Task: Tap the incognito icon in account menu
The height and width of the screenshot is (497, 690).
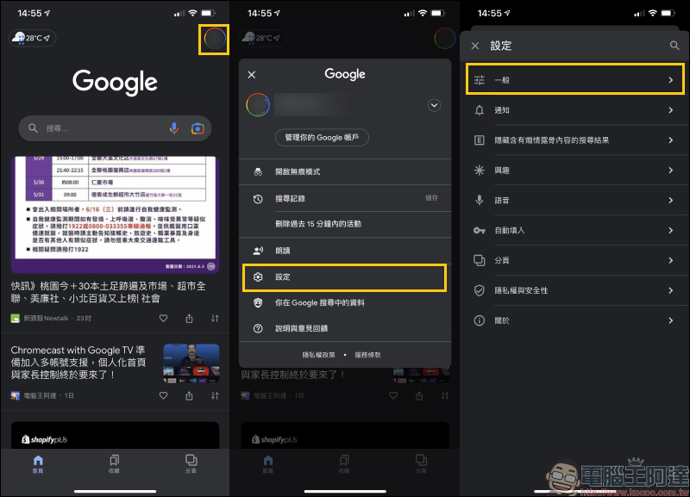Action: 258,171
